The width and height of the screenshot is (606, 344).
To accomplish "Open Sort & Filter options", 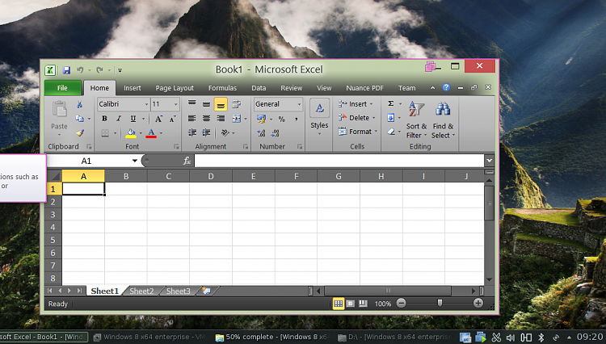I will coord(416,120).
